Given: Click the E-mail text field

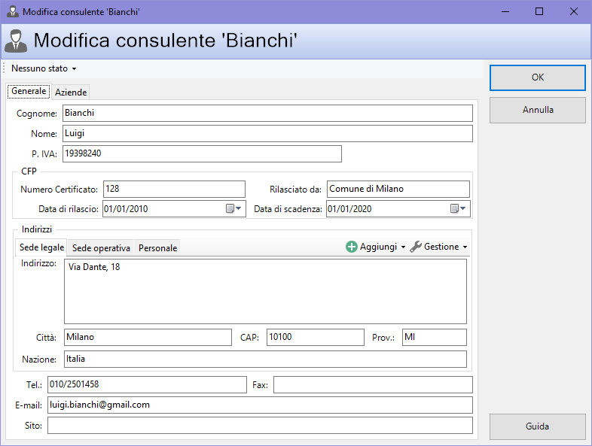Looking at the screenshot, I should coord(259,405).
